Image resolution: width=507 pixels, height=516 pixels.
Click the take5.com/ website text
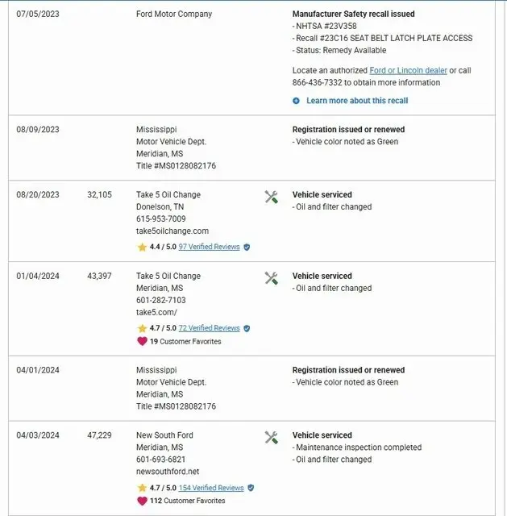click(x=156, y=312)
